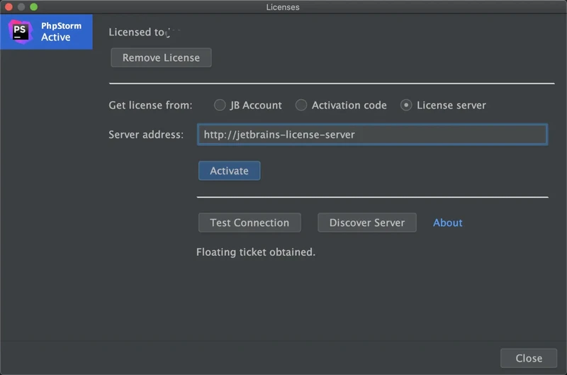Screen dimensions: 567x375
Task: Activate the license with the Activate button
Action: [x=229, y=171]
